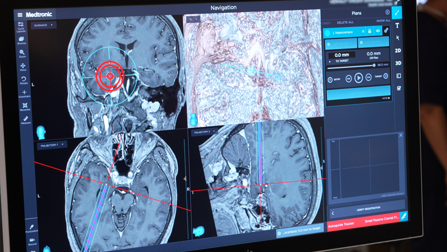Open the 3D view dropdown
The image size is (447, 252).
(x=193, y=19)
